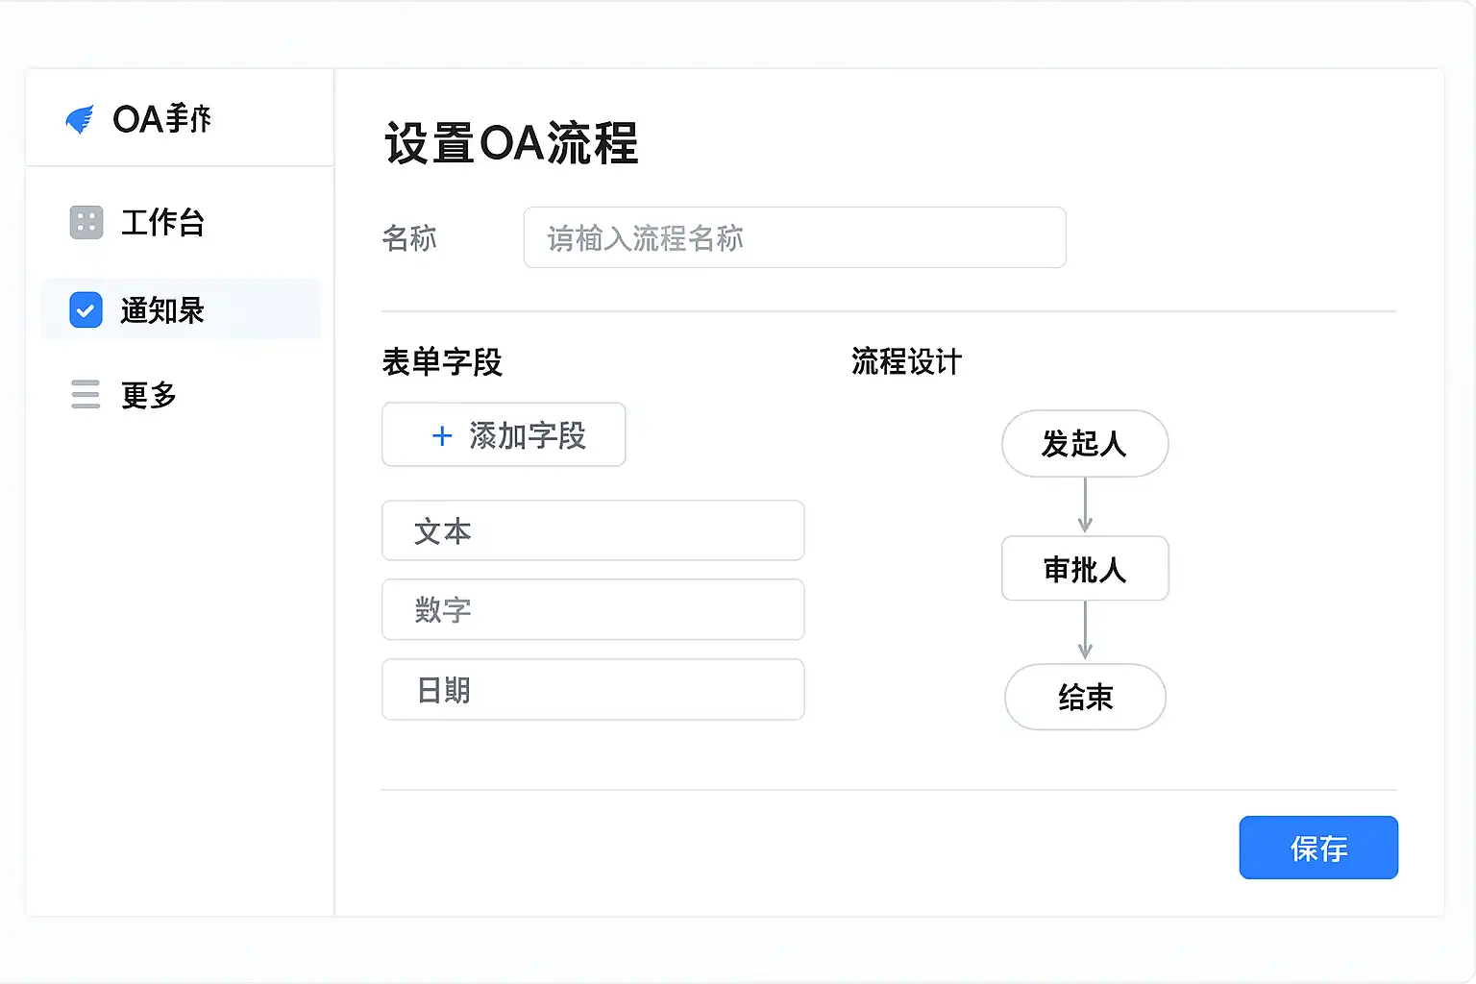Click the plus icon for adding field
Image resolution: width=1476 pixels, height=984 pixels.
[442, 436]
